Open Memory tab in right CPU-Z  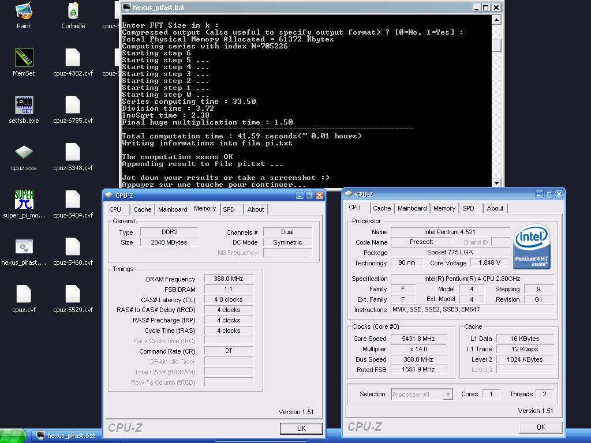(x=444, y=208)
